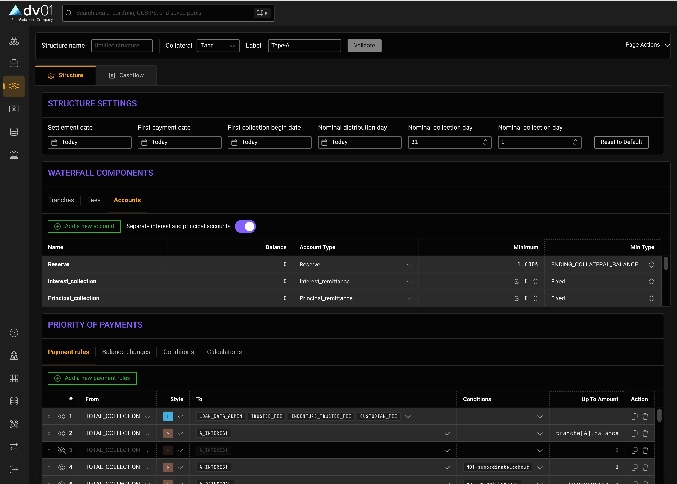Toggle separate interest and principal accounts

click(x=245, y=226)
